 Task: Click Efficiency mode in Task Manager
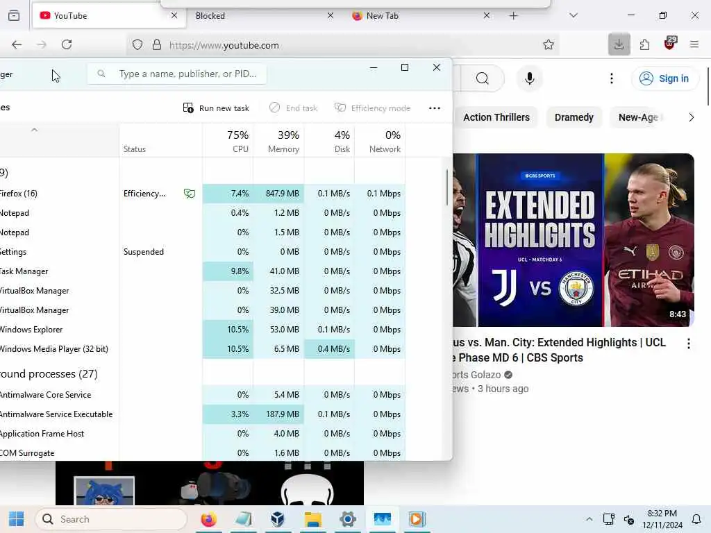pos(372,108)
